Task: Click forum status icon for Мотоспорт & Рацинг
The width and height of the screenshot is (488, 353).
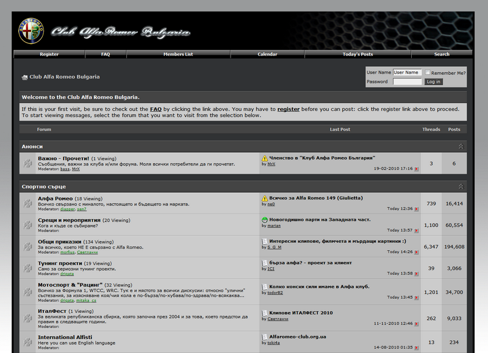Action: (x=27, y=292)
